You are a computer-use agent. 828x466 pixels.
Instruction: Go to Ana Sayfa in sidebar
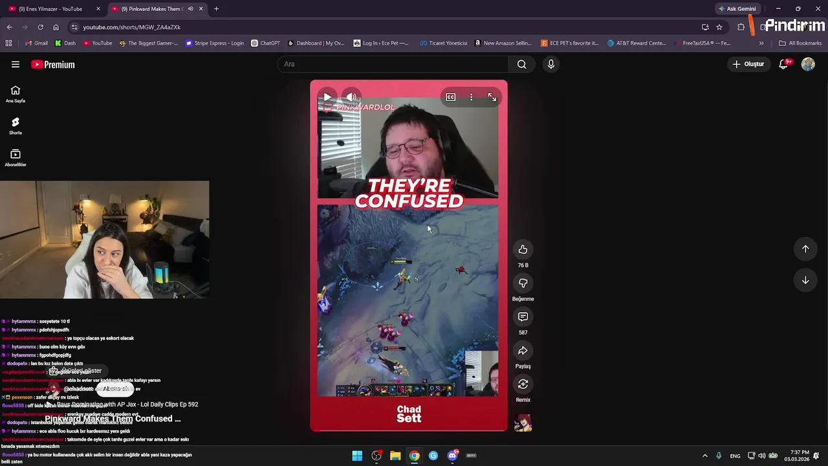click(16, 94)
